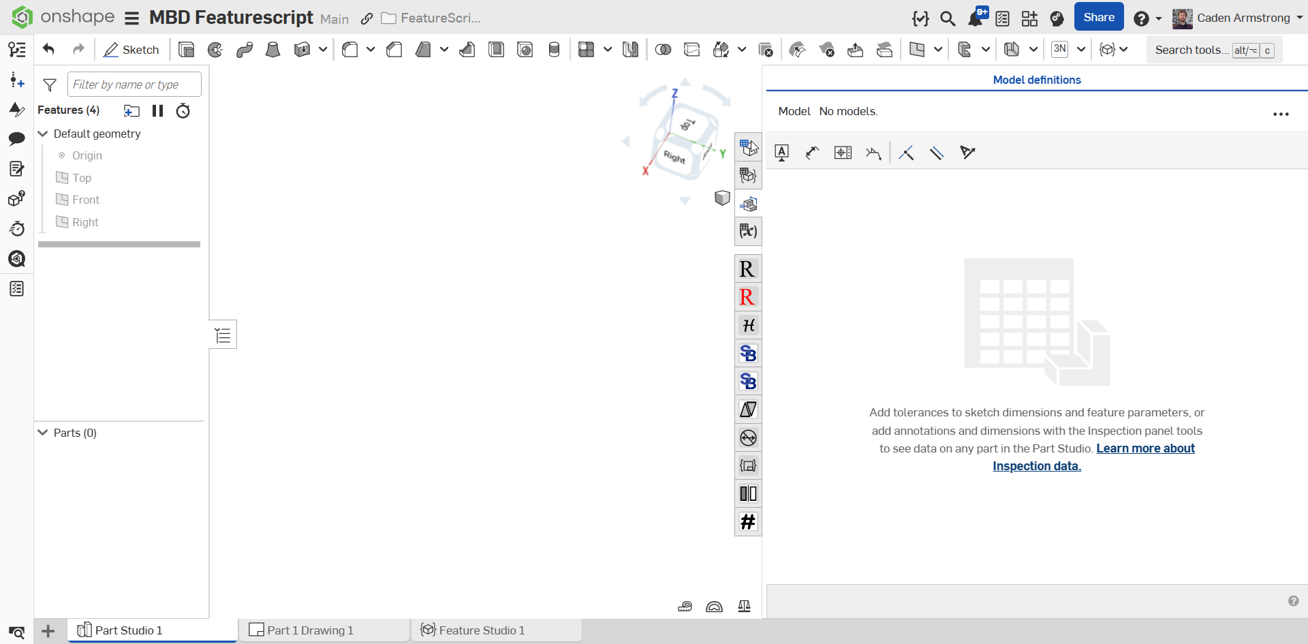The image size is (1308, 644).
Task: Open the hash (#) custom feature
Action: coord(748,522)
